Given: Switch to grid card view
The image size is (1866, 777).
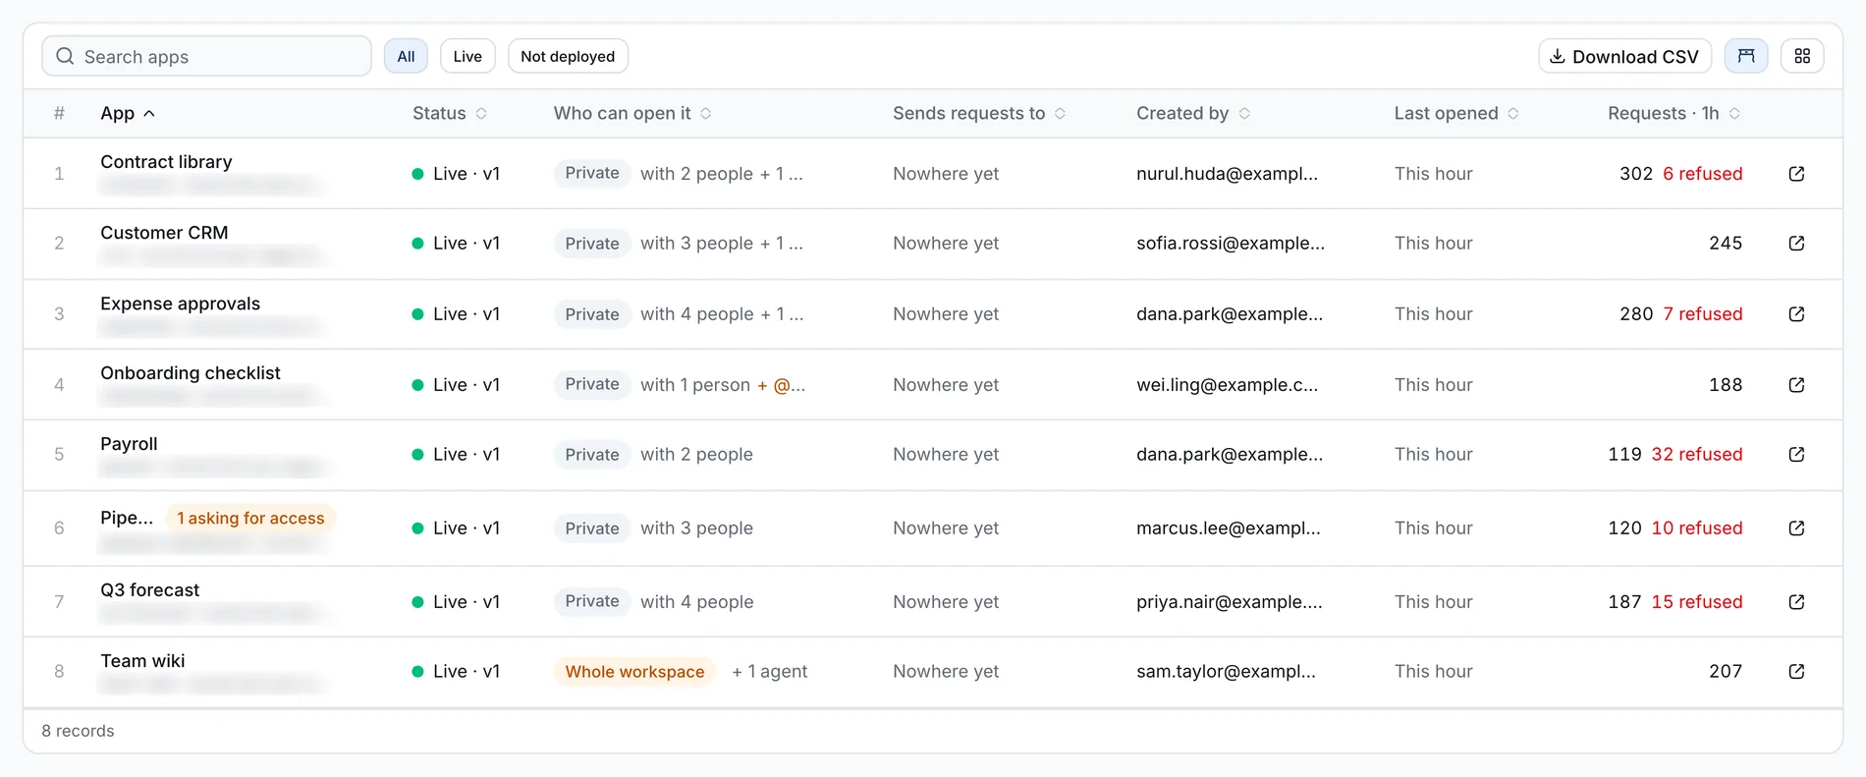Looking at the screenshot, I should (x=1802, y=56).
